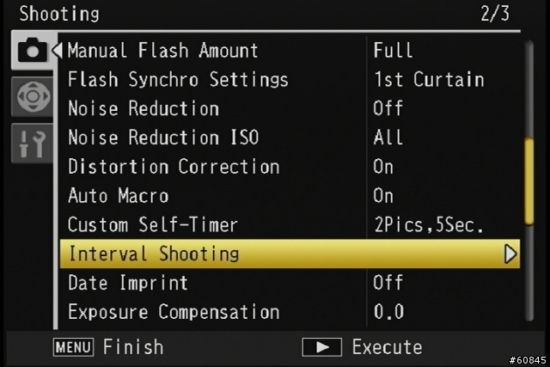Open the Setup wrench and slider tab
The image size is (550, 367).
tap(33, 144)
